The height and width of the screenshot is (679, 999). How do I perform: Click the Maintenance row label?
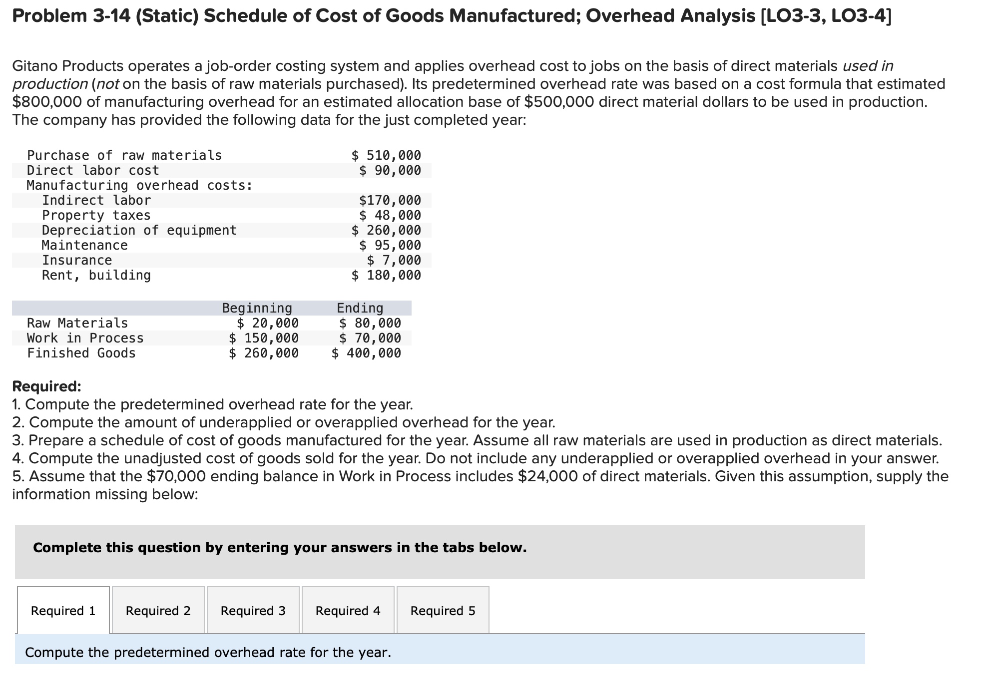tap(85, 245)
